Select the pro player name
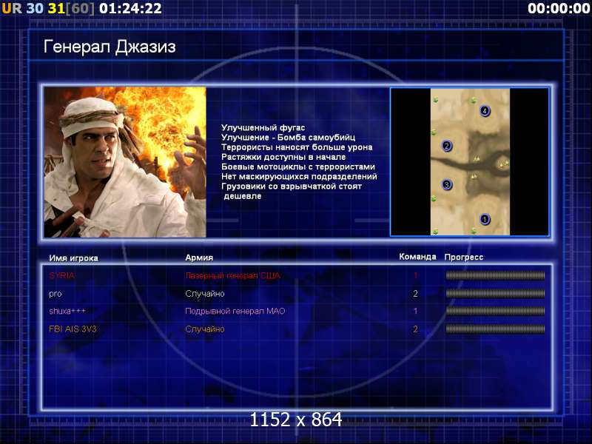Viewport: 592px width, 444px height. pyautogui.click(x=55, y=294)
